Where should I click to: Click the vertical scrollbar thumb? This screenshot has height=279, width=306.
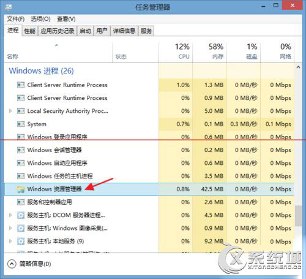point(298,216)
